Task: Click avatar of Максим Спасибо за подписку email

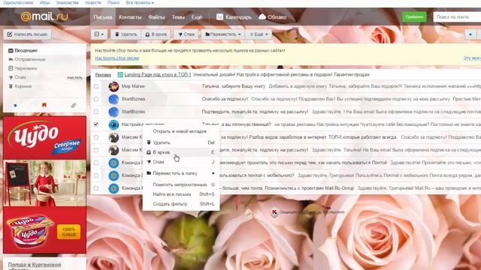Action: click(113, 137)
